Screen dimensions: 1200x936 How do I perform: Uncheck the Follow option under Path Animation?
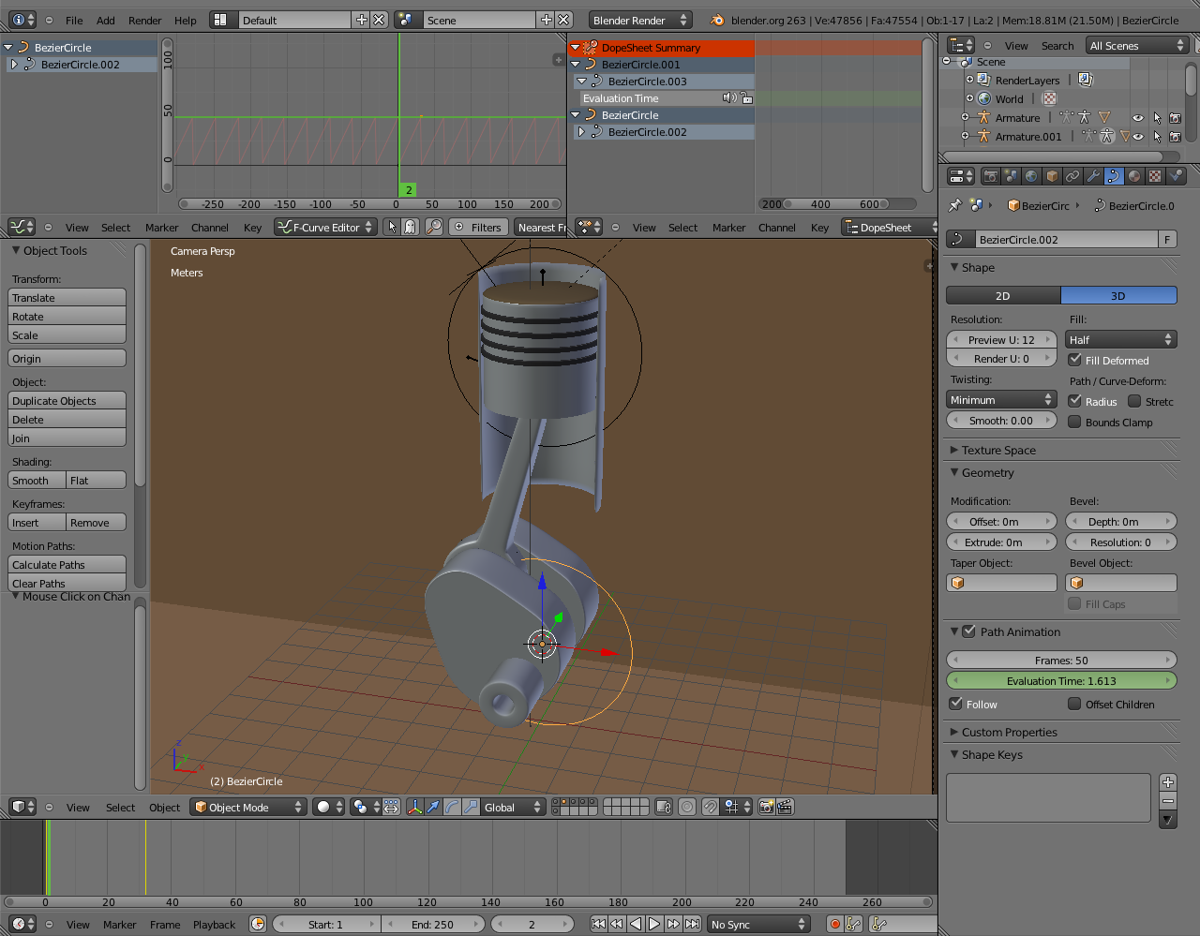click(x=957, y=704)
